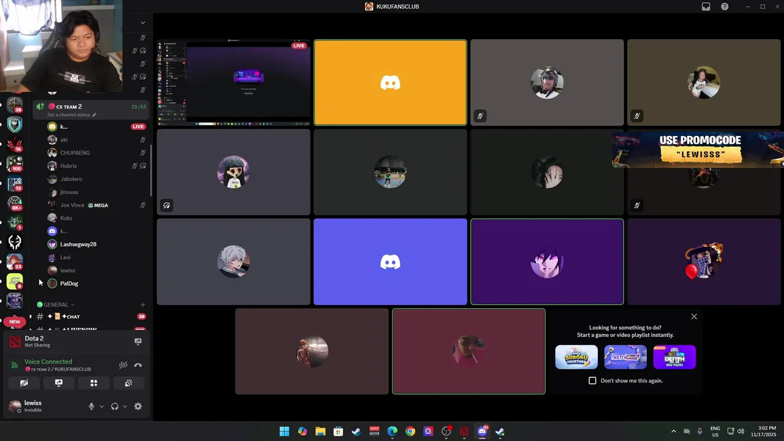Open the Windows Start menu

[x=284, y=431]
